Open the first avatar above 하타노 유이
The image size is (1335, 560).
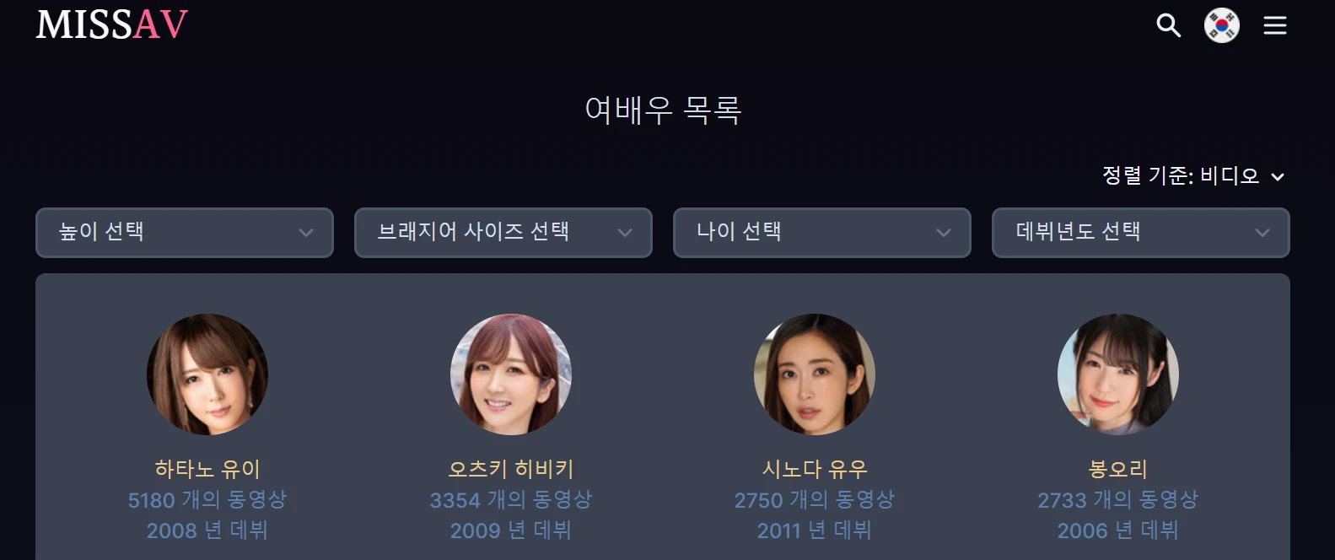(207, 374)
